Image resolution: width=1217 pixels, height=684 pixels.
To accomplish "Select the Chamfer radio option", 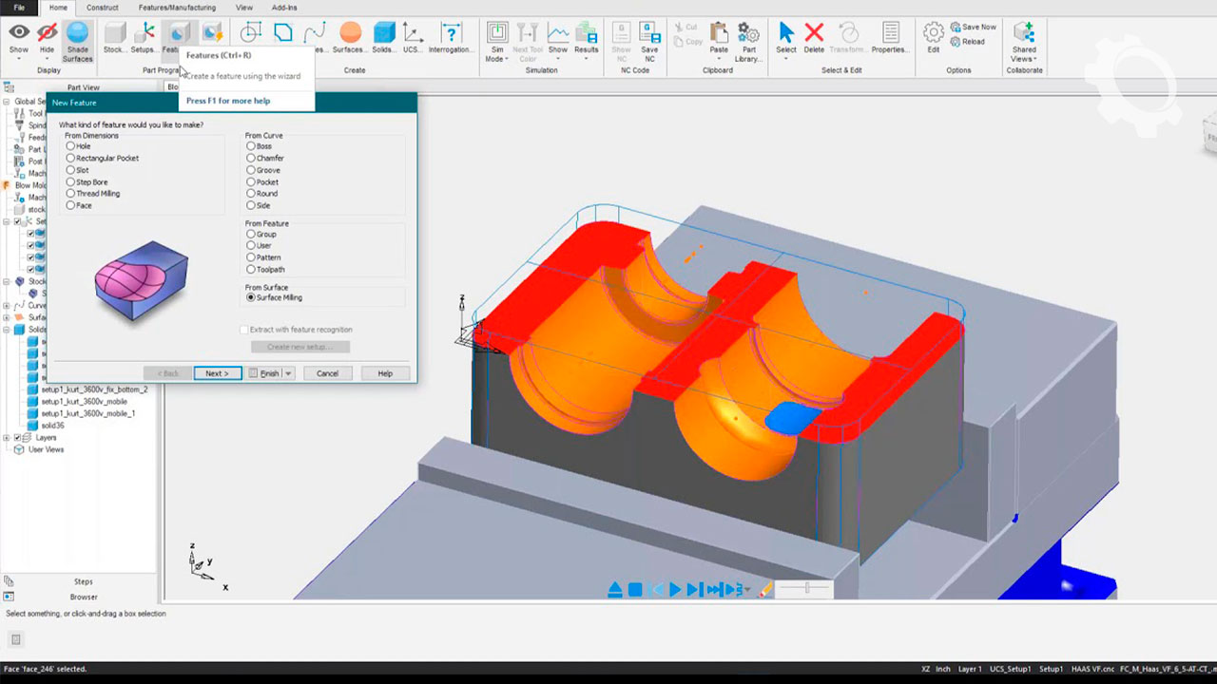I will coord(251,158).
